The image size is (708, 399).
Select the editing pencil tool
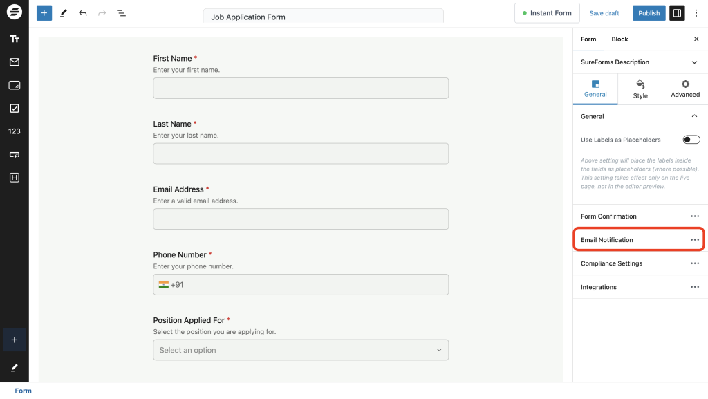pyautogui.click(x=64, y=12)
